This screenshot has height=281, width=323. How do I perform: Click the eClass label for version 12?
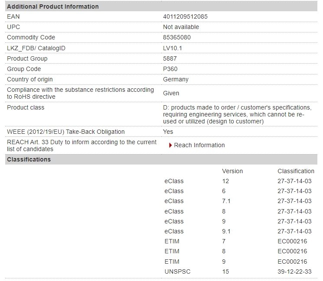174,181
